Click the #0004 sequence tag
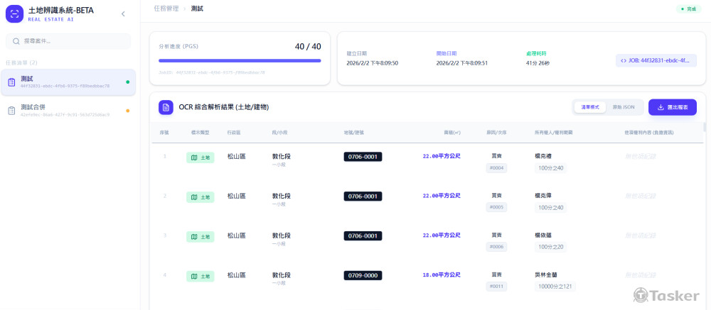The height and width of the screenshot is (310, 711). click(x=496, y=168)
